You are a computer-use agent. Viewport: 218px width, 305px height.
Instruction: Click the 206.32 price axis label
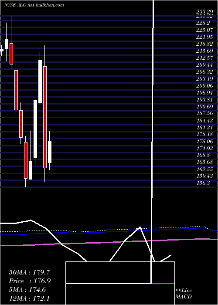204,72
